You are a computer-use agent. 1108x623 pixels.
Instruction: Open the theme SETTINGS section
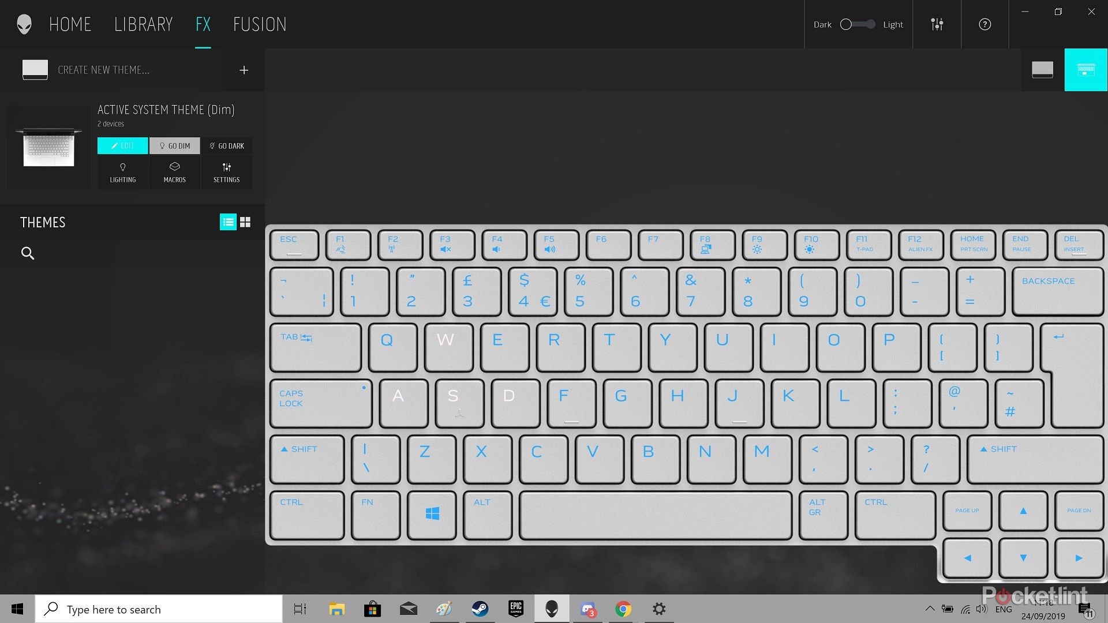click(227, 172)
